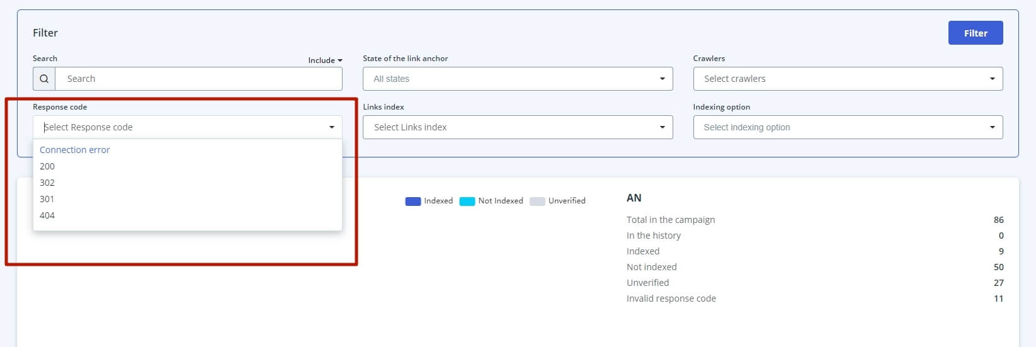This screenshot has height=347, width=1036.
Task: Click the search magnifier icon
Action: (x=44, y=79)
